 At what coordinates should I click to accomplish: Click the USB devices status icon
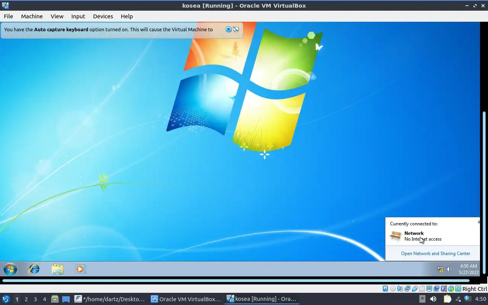pos(415,289)
